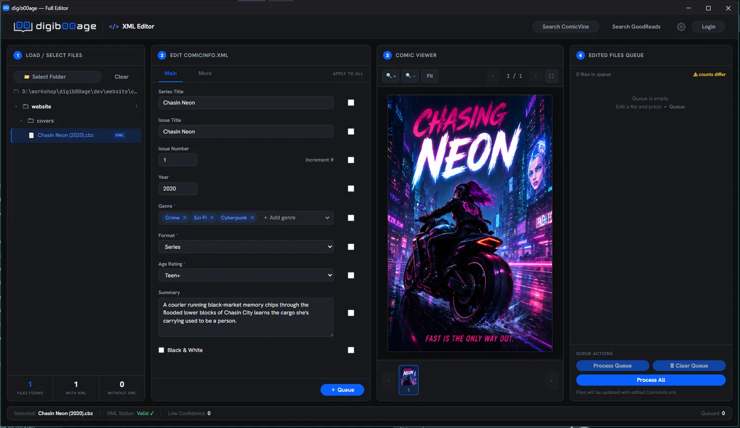Check apply-to-all box for Genre
This screenshot has height=428, width=740.
pyautogui.click(x=351, y=218)
